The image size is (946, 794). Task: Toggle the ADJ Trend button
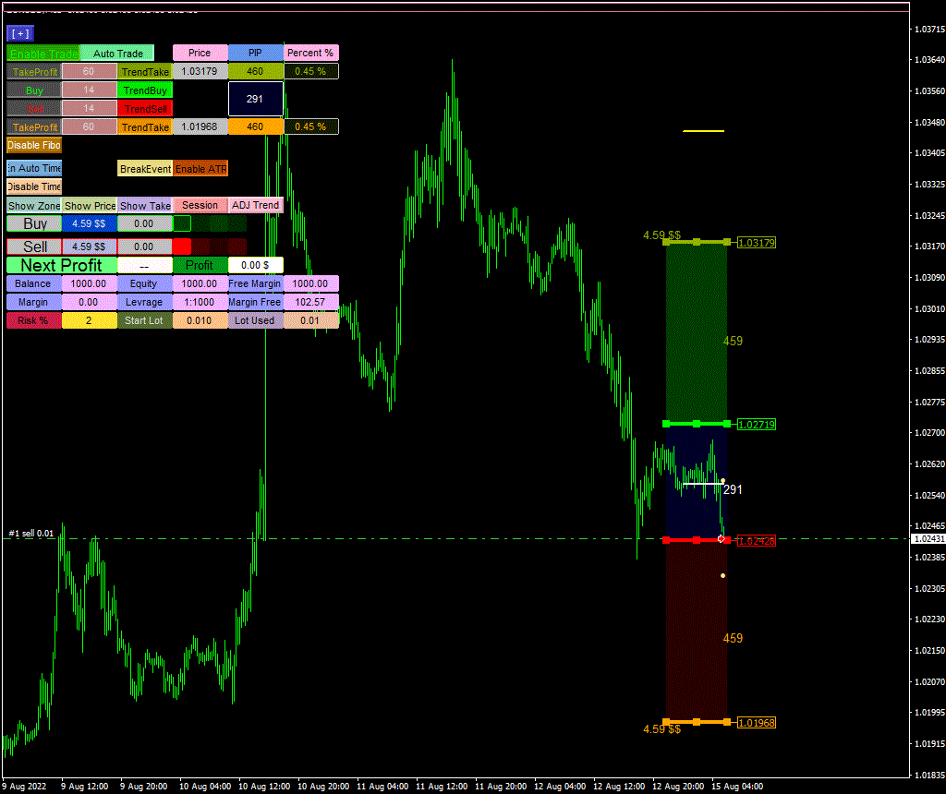point(255,206)
